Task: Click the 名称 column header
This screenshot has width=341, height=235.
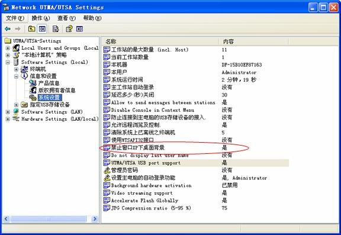Action: [x=160, y=41]
